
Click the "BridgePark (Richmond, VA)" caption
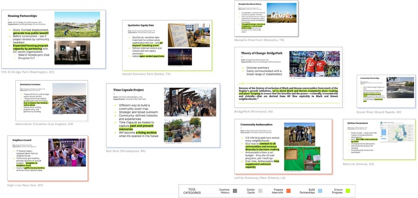coord(254,111)
